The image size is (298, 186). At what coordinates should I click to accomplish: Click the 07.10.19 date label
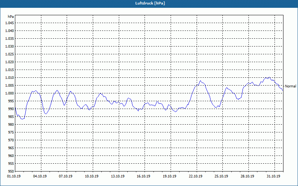[x=66, y=176]
